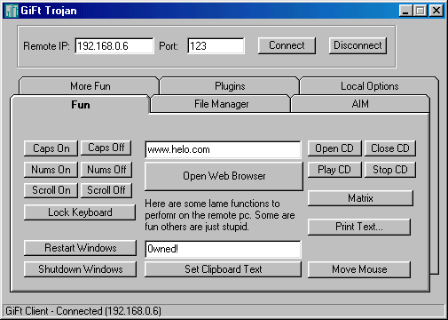Click the Connect button
Screen dimensions: 448x320
point(287,45)
